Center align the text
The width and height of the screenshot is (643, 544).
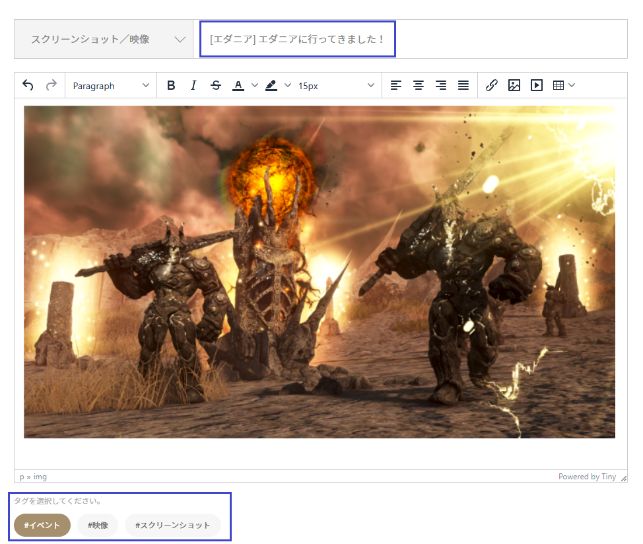click(419, 85)
